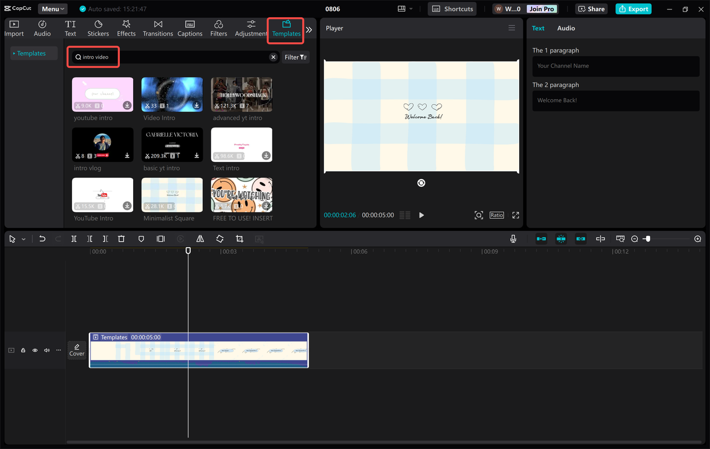Open the Menu dropdown in the top bar

[x=52, y=8]
